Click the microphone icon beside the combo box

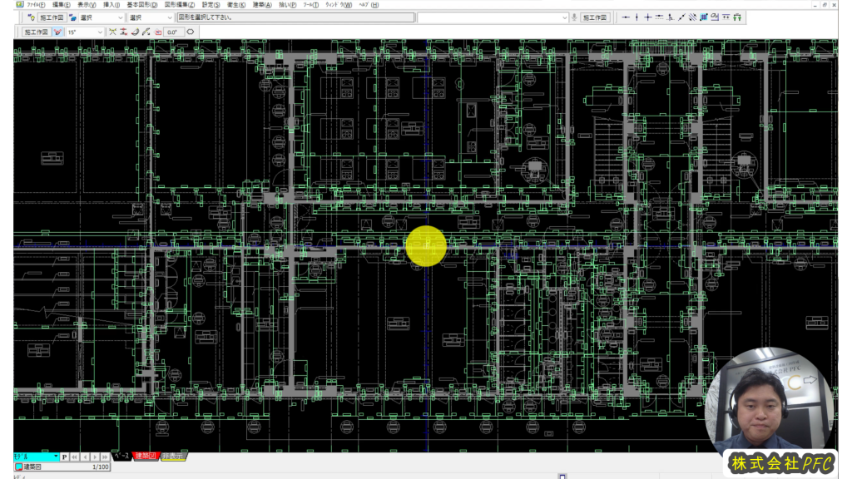(574, 17)
